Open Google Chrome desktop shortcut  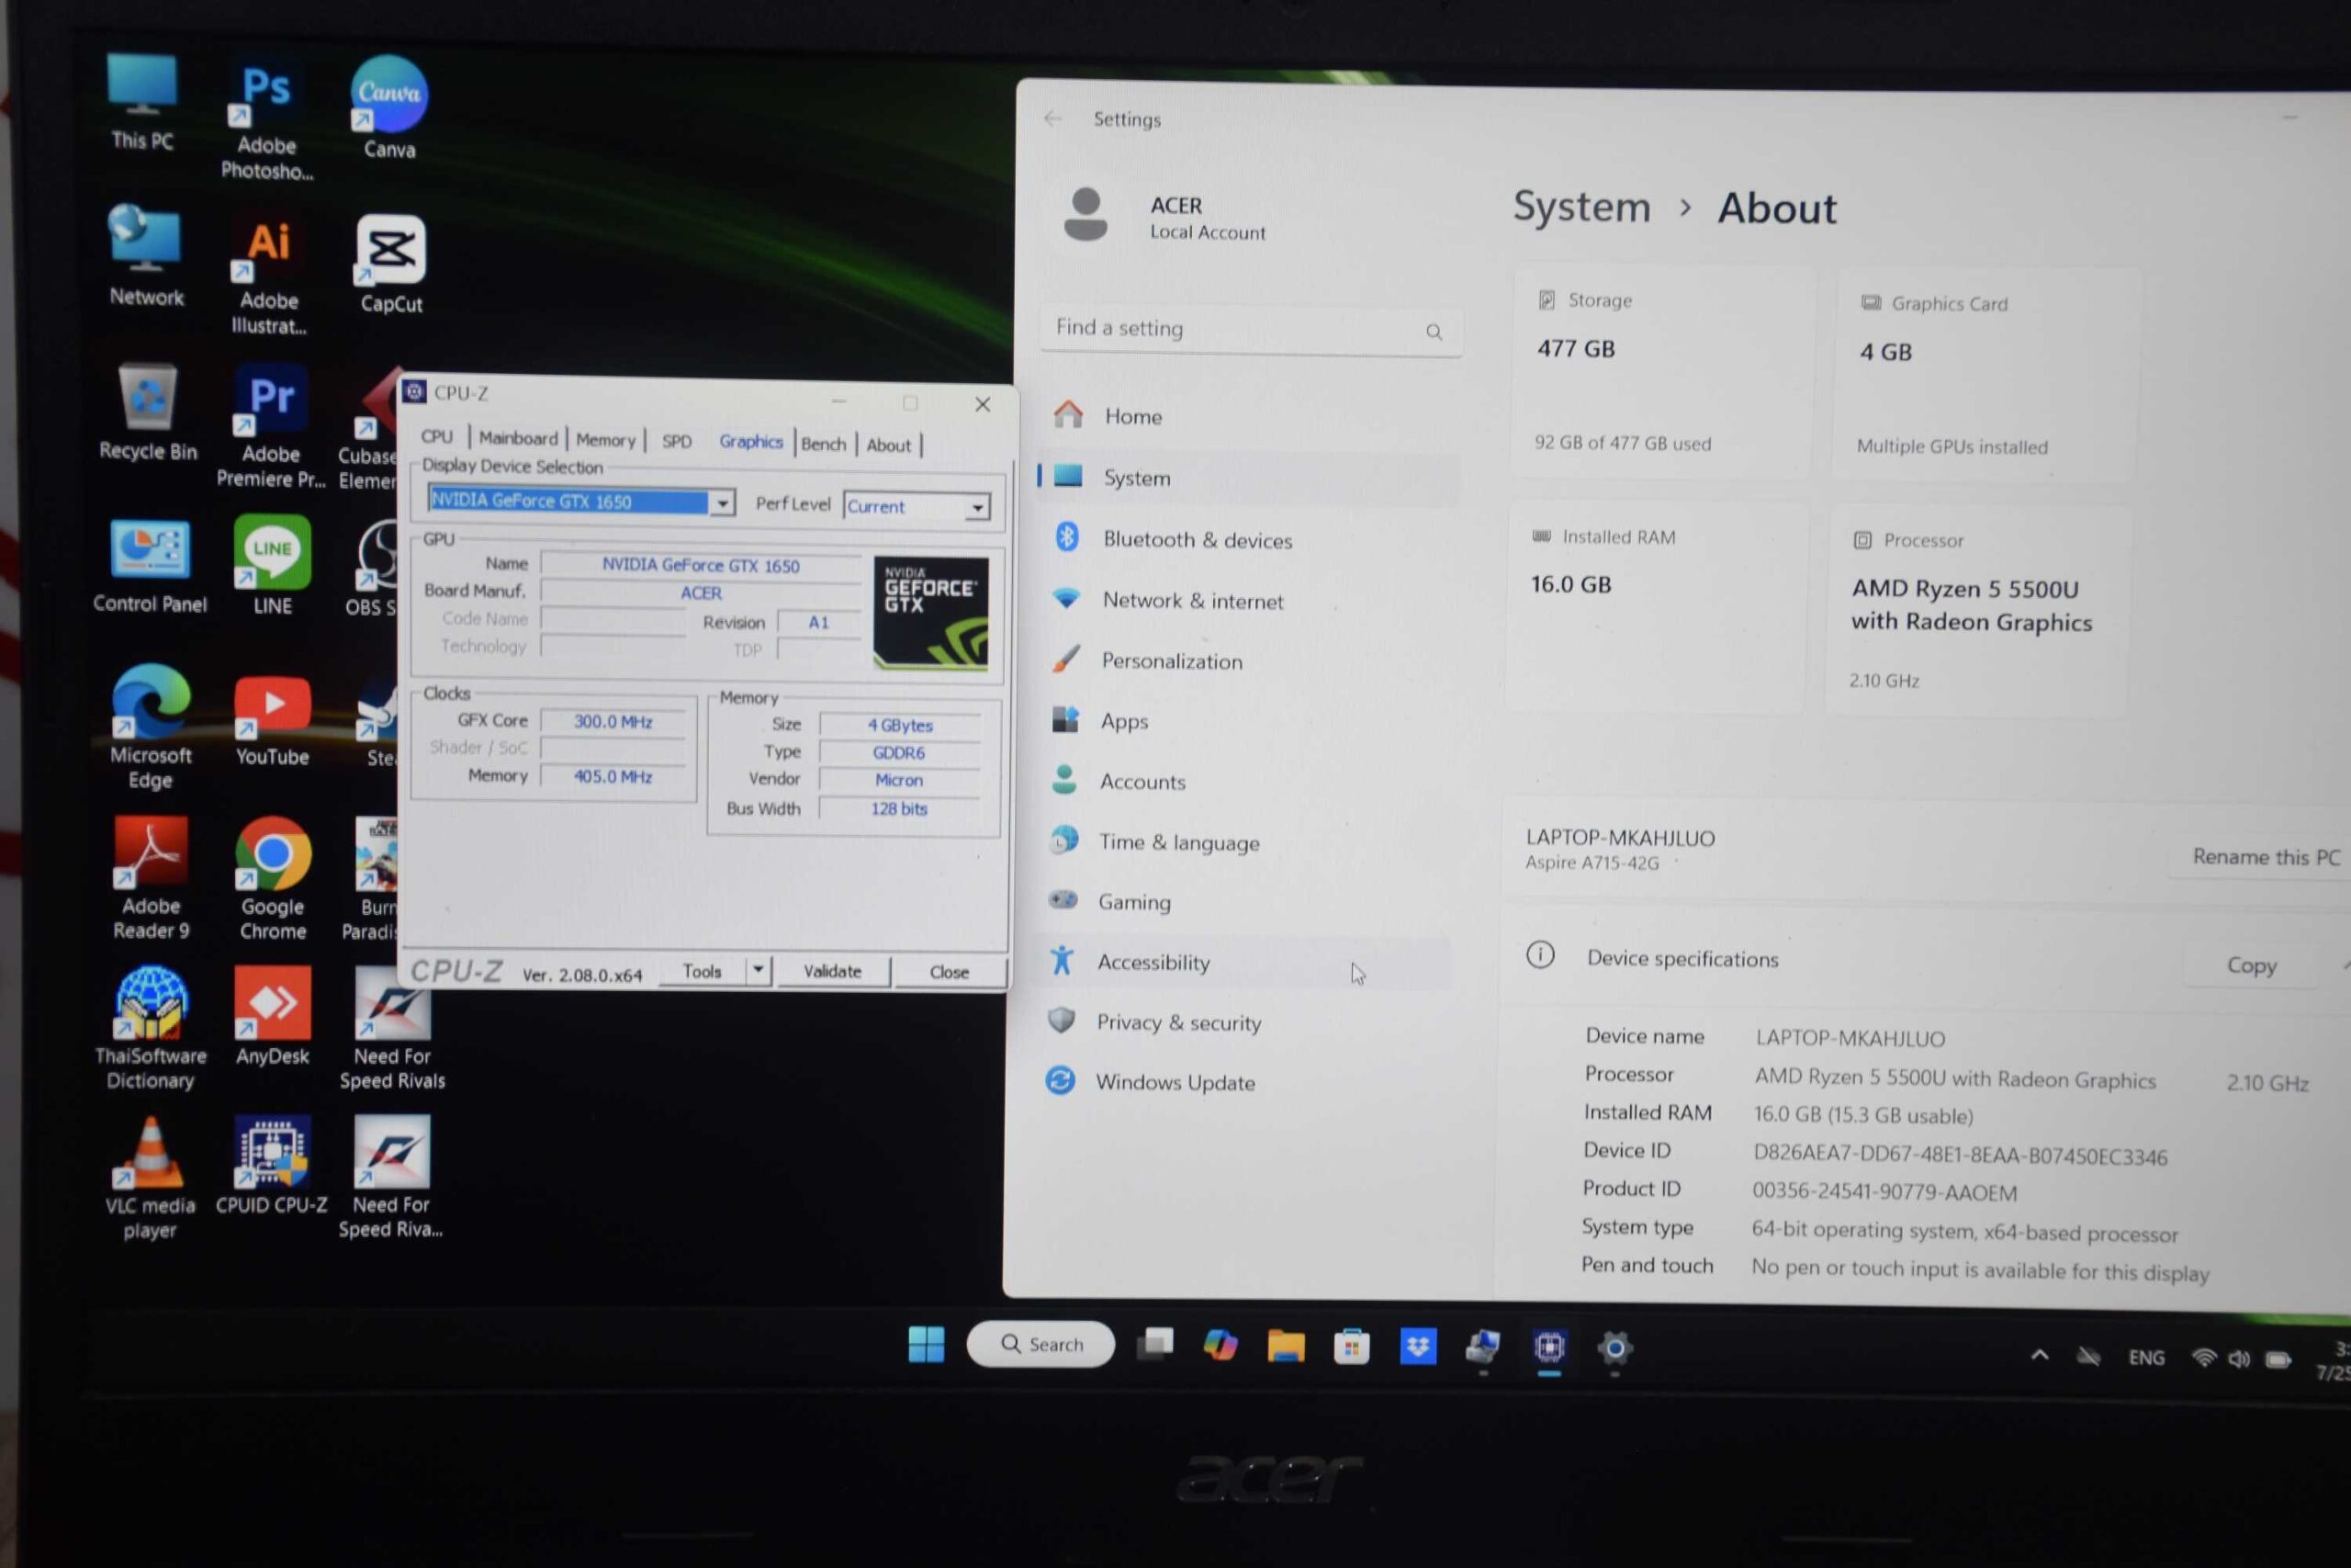tap(272, 880)
